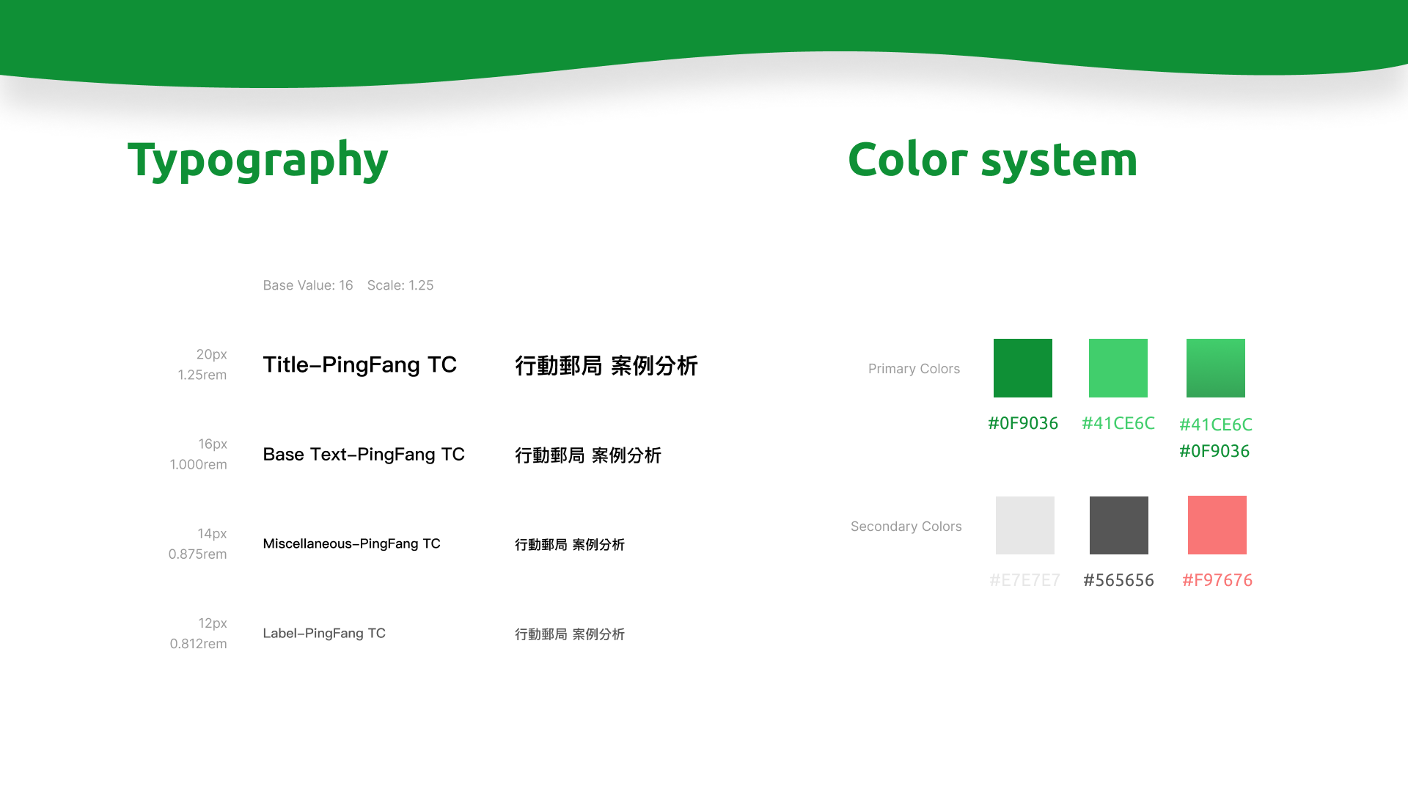
Task: Click the Typography heading
Action: point(257,160)
